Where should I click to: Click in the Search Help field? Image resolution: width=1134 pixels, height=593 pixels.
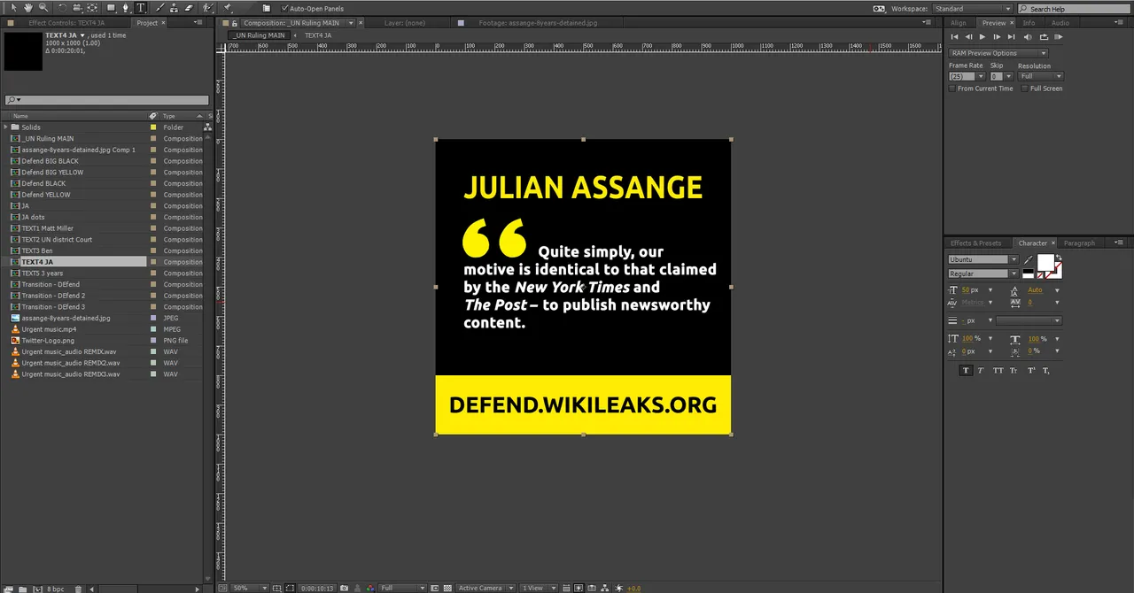click(1076, 9)
